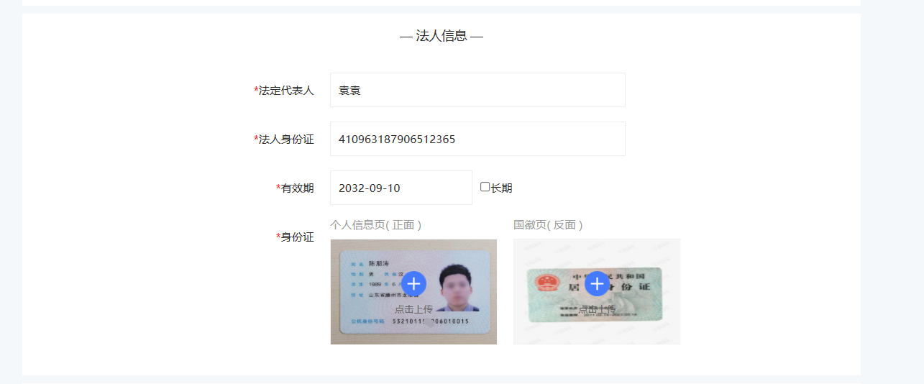Click the 法人身份证 field label
The height and width of the screenshot is (384, 924).
285,140
